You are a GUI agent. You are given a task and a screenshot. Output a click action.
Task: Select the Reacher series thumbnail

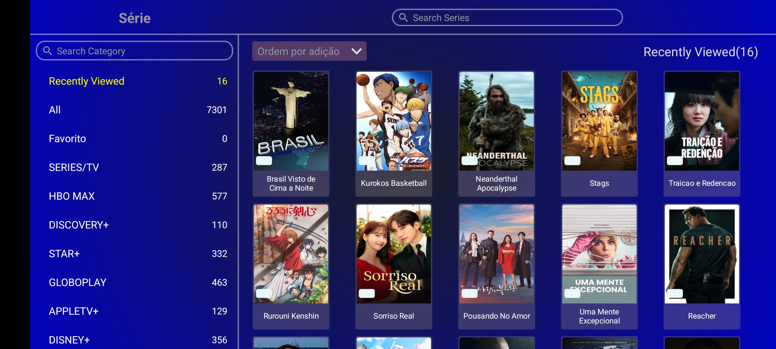point(702,254)
